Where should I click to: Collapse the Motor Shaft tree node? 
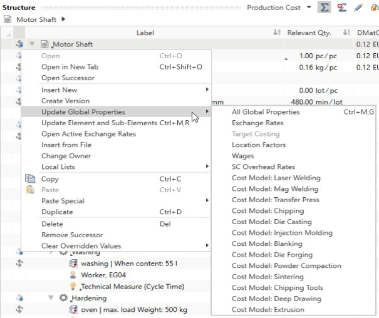(x=32, y=44)
